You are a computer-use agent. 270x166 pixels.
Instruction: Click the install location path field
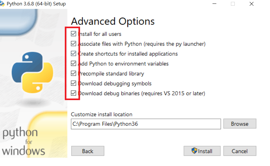tap(146, 124)
